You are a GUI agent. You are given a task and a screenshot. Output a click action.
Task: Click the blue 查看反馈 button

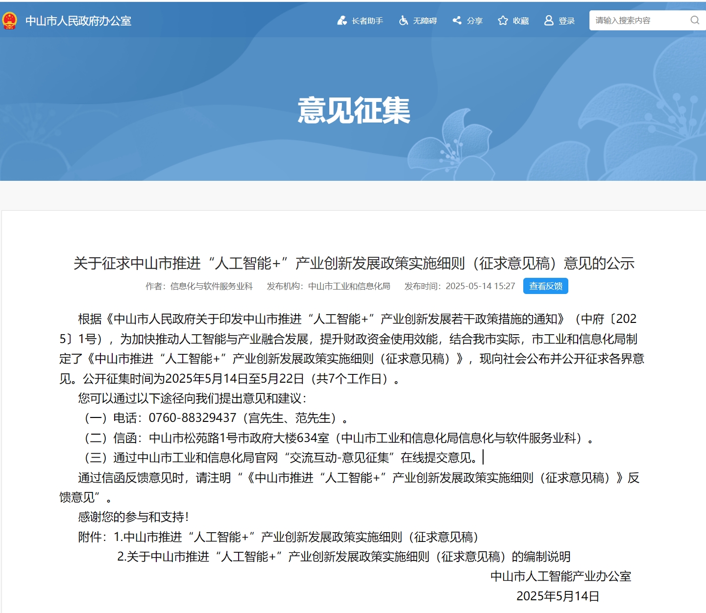pyautogui.click(x=545, y=286)
